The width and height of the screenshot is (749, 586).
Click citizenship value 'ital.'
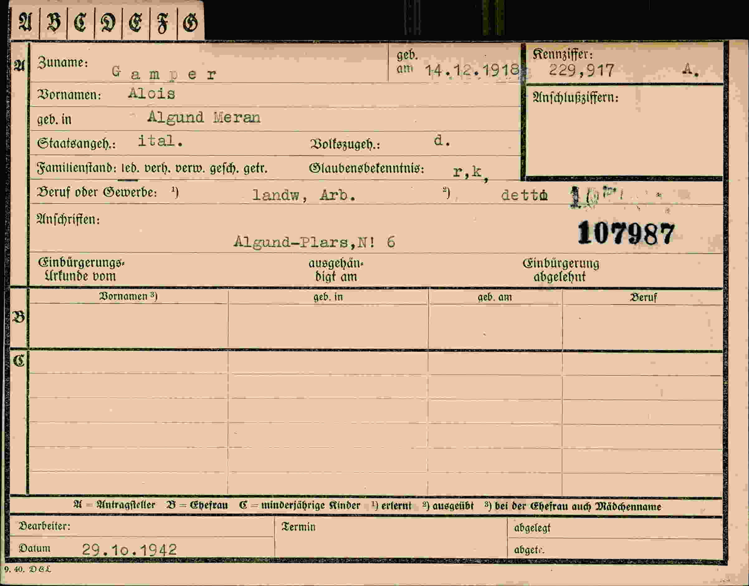coord(160,141)
